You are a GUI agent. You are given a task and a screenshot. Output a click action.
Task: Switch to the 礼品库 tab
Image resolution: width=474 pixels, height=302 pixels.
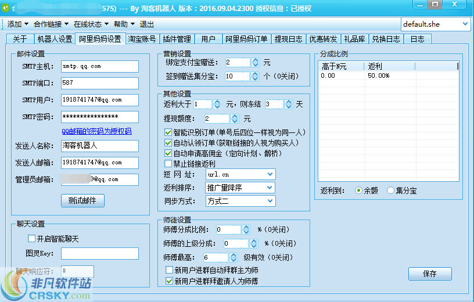point(354,39)
